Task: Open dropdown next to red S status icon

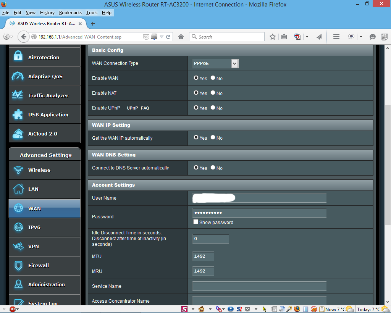Action: tap(193, 309)
